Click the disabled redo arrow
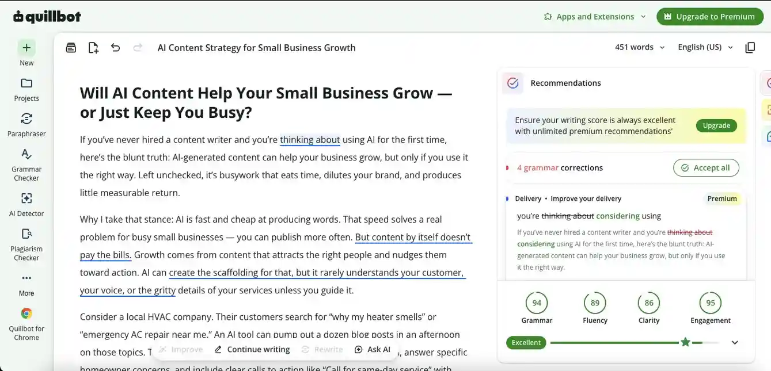 pyautogui.click(x=138, y=48)
